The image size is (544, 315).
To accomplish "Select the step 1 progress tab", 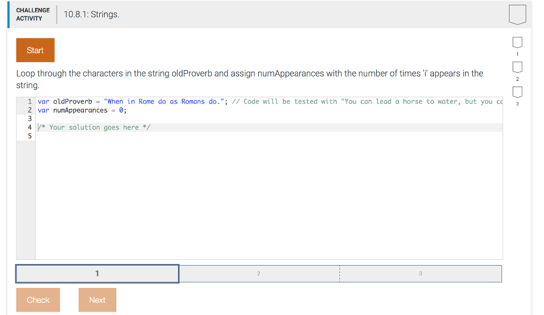I will click(x=97, y=273).
